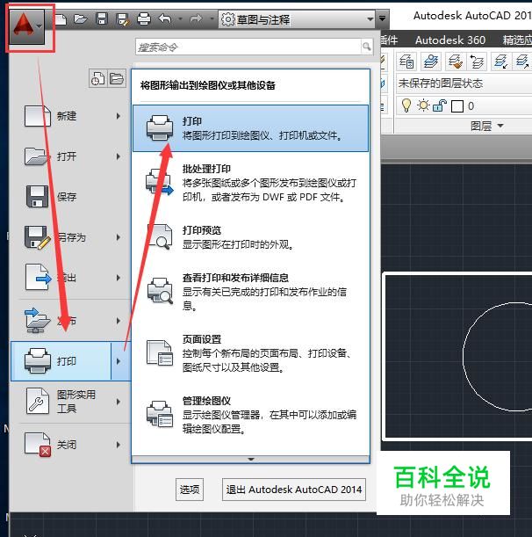Select 图形实用工具 in the application menu
This screenshot has width=532, height=537.
(71, 402)
